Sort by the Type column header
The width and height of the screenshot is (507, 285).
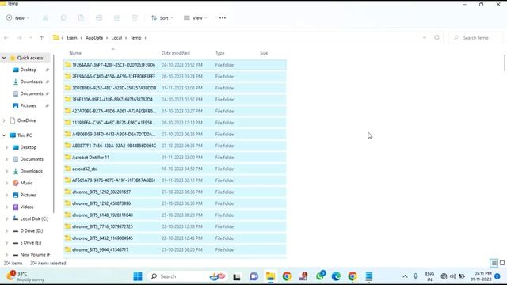point(220,53)
